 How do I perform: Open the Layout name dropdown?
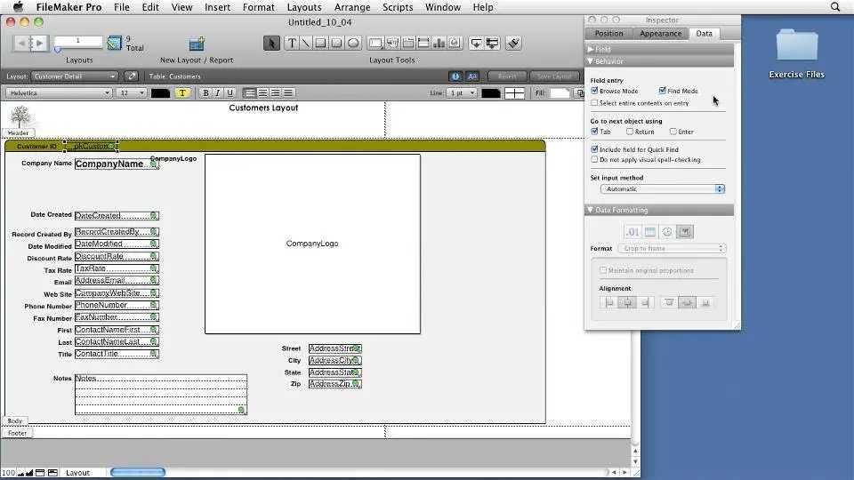75,76
